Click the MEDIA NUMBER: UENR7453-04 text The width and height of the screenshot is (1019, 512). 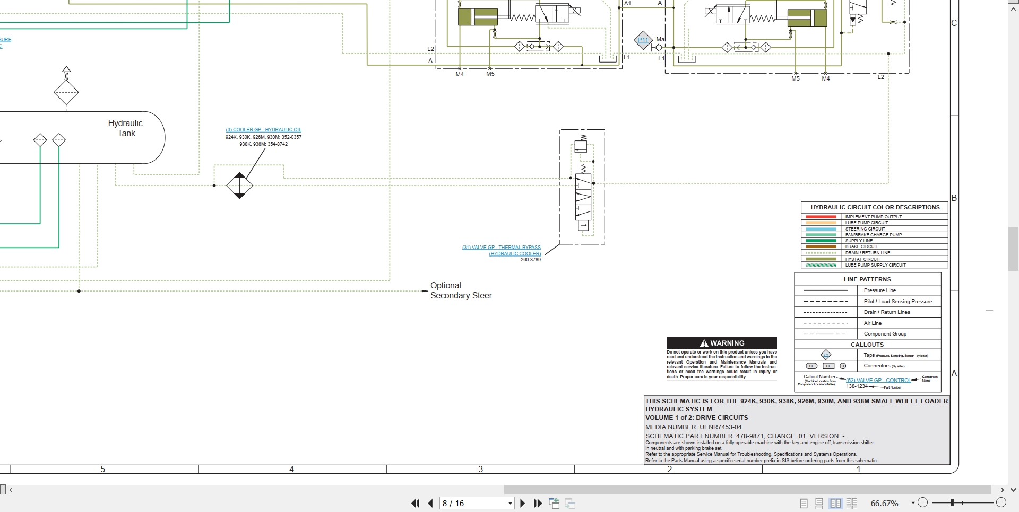coord(693,427)
